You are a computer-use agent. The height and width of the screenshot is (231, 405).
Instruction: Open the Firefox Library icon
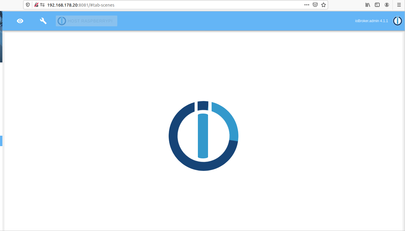pyautogui.click(x=368, y=5)
